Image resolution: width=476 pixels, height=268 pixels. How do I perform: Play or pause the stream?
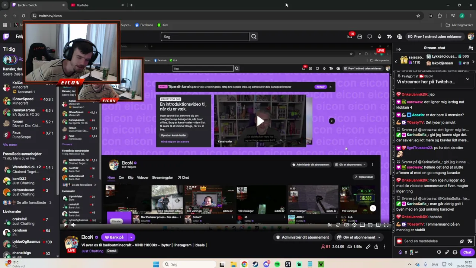(65, 224)
